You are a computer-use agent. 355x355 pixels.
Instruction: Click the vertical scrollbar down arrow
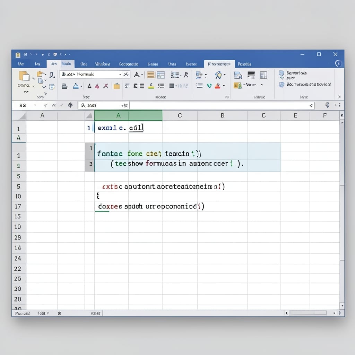click(x=342, y=306)
